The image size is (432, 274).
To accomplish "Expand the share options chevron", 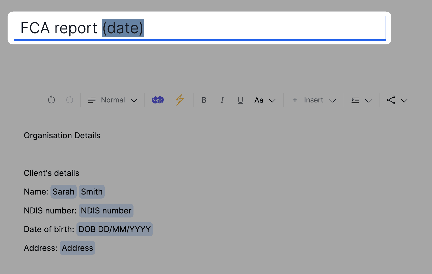I will tap(404, 101).
